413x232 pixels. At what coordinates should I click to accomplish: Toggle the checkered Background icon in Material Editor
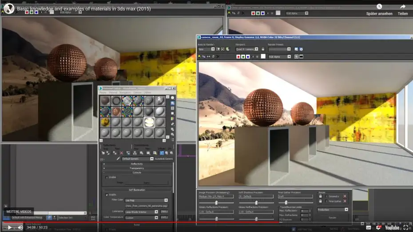point(172,108)
